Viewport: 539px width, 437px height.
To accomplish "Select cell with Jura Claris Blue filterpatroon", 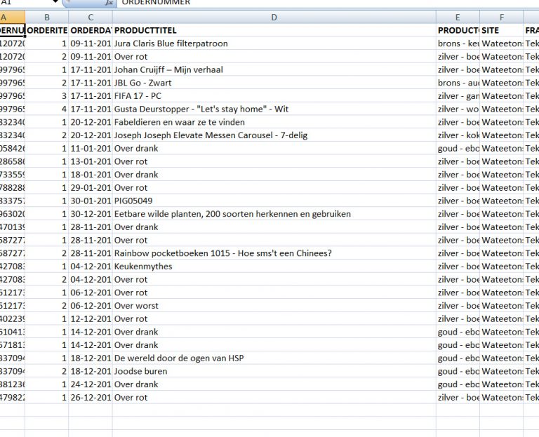I will point(274,43).
